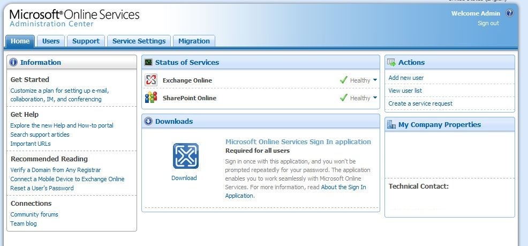Click the SharePoint Online service name
Screen dimensions: 528x246
pos(189,98)
